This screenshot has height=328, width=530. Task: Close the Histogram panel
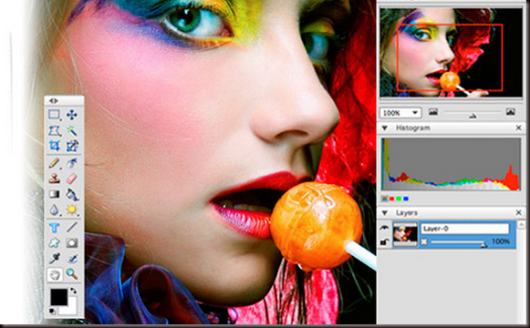pyautogui.click(x=518, y=128)
